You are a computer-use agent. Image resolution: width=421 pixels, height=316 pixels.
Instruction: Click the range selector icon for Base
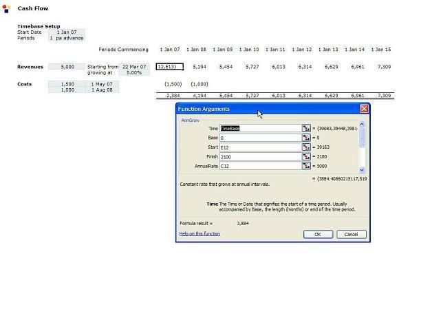click(306, 138)
